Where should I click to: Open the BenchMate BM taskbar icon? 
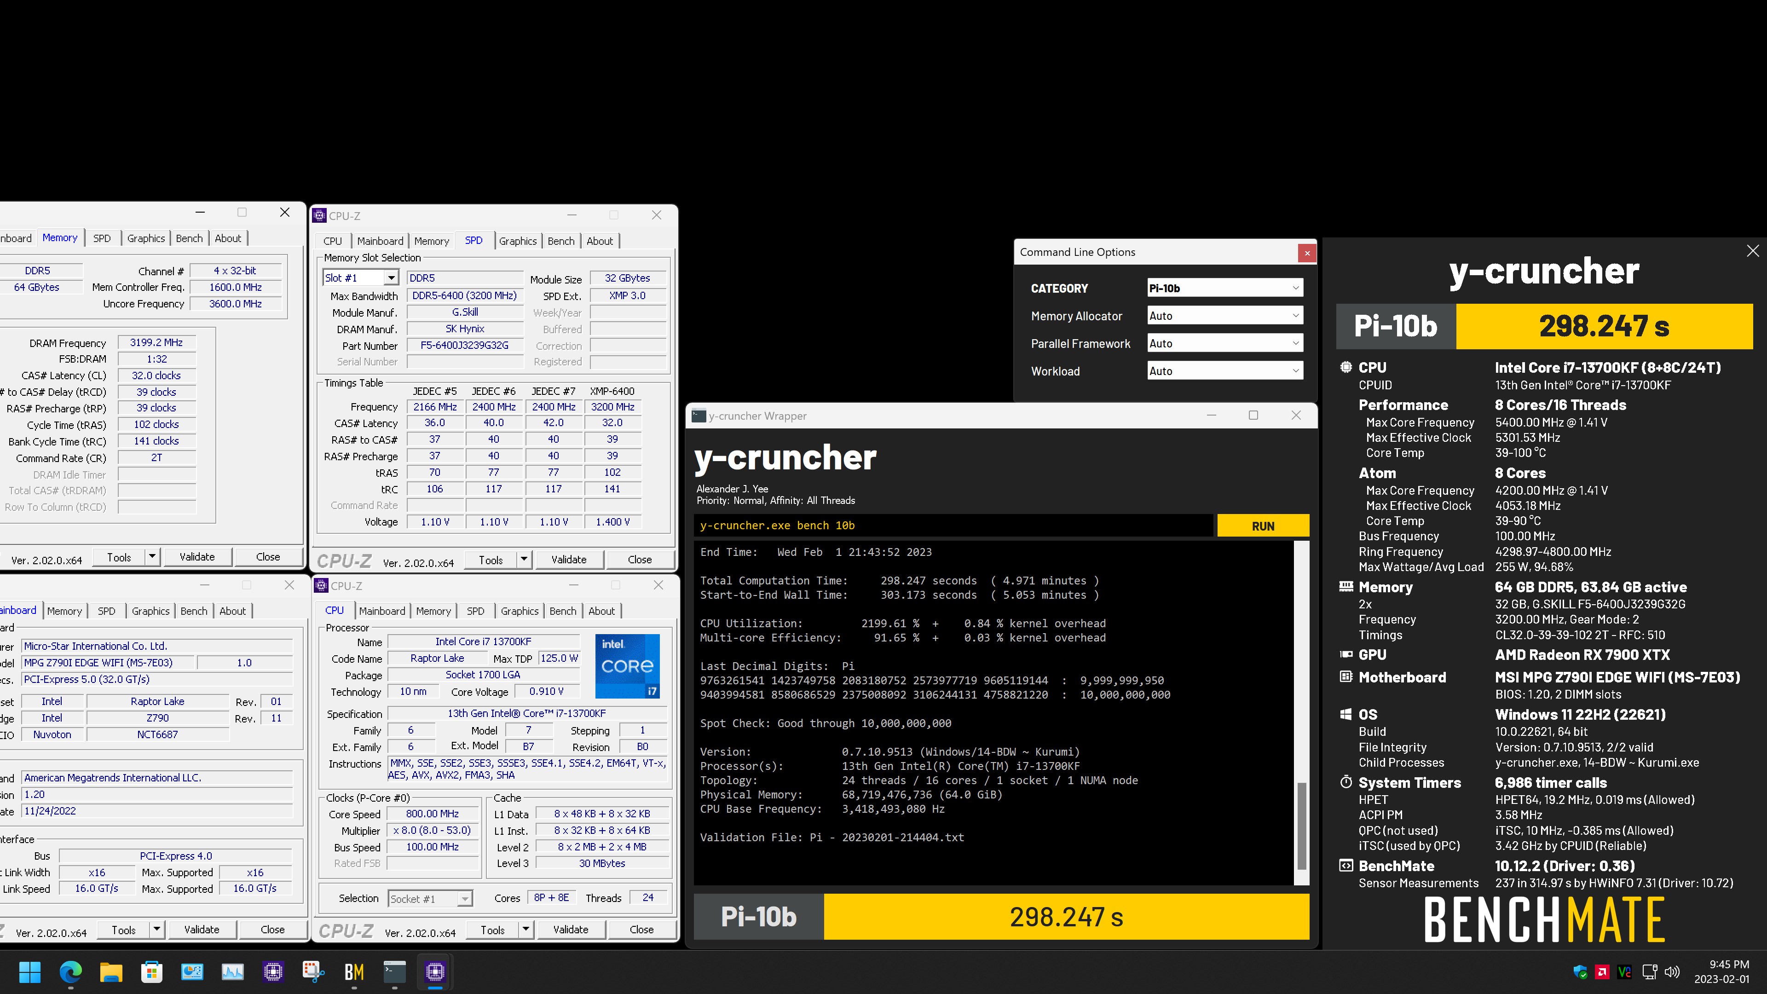click(354, 971)
